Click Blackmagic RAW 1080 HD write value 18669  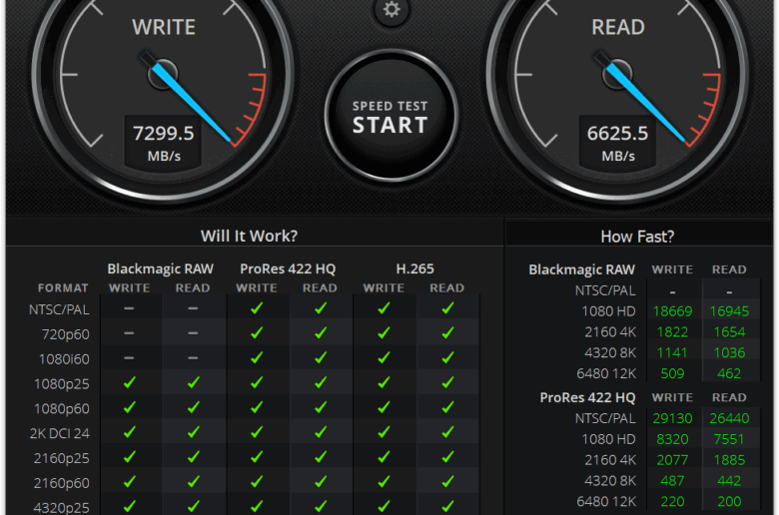(673, 311)
